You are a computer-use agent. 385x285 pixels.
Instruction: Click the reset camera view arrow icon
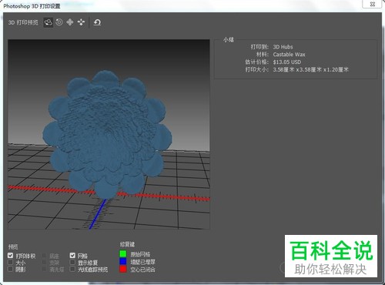97,22
